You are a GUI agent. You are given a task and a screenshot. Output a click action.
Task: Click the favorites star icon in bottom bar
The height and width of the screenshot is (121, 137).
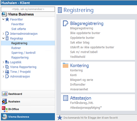point(60,118)
